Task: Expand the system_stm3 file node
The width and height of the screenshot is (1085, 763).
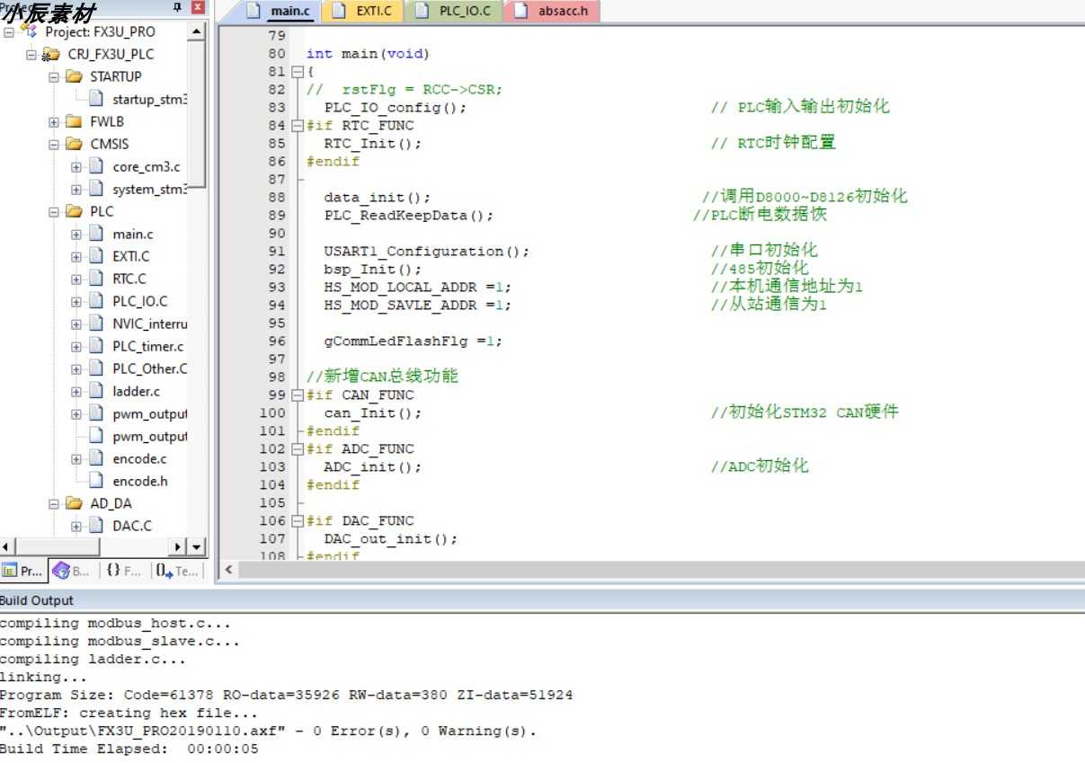Action: point(76,189)
